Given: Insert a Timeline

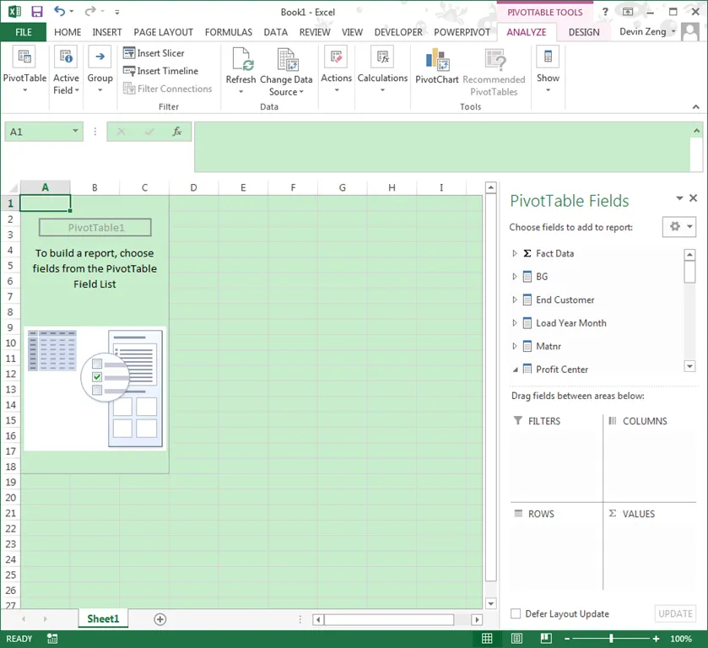Looking at the screenshot, I should click(160, 71).
